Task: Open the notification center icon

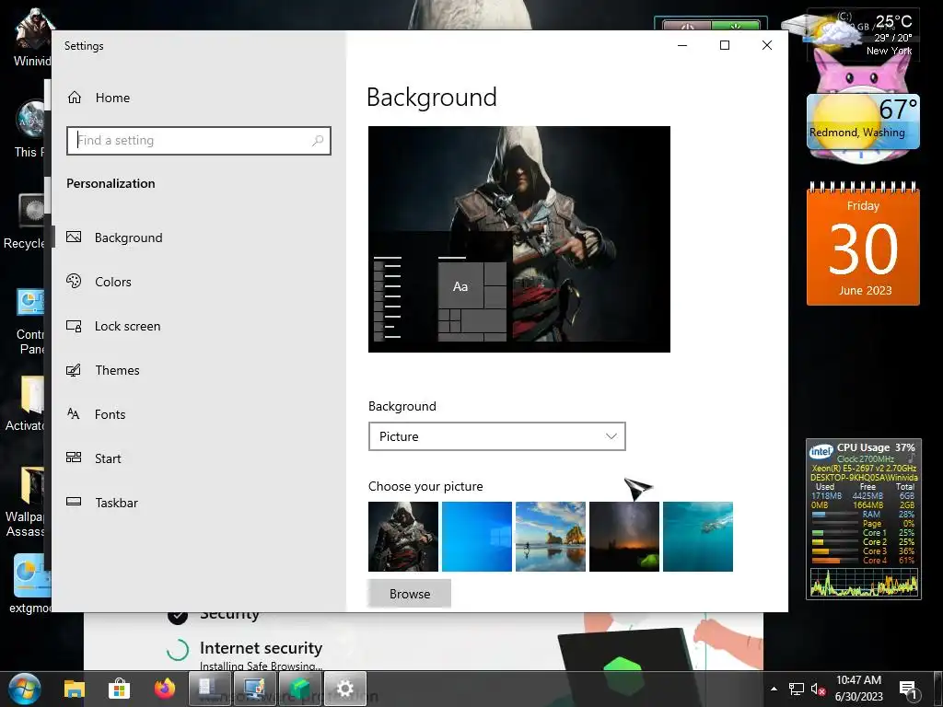Action: click(x=907, y=690)
